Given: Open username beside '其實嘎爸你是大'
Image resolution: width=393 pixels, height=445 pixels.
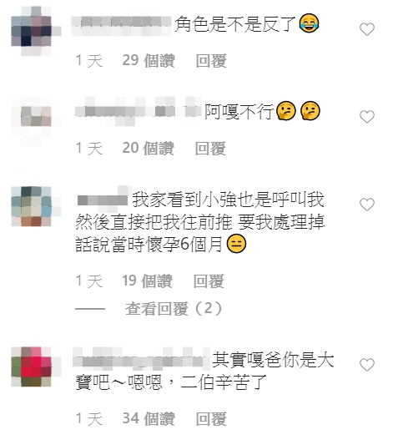Looking at the screenshot, I should coord(141,358).
